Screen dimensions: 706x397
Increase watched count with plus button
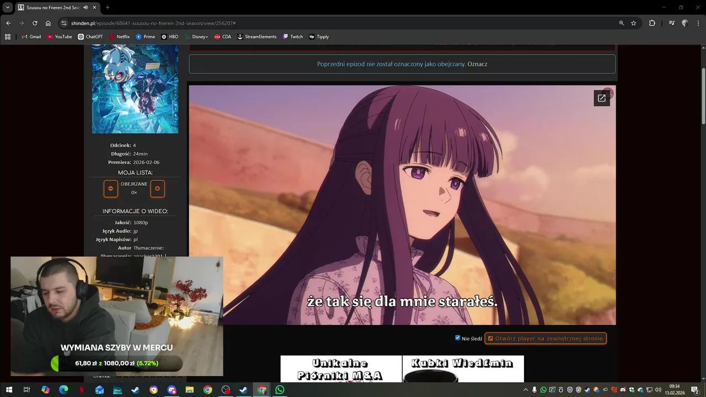pos(157,189)
